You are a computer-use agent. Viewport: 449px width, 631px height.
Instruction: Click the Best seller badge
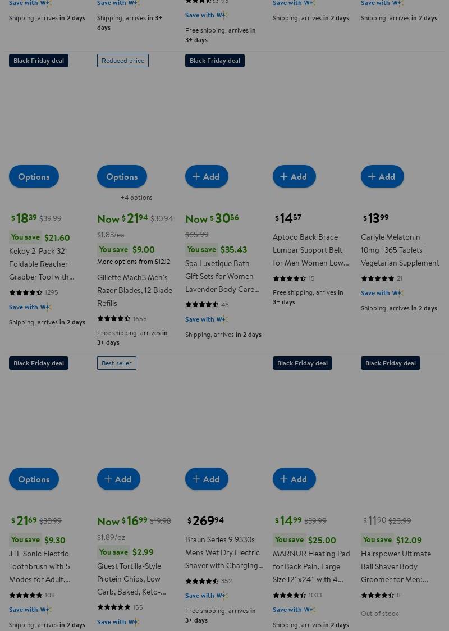[116, 363]
